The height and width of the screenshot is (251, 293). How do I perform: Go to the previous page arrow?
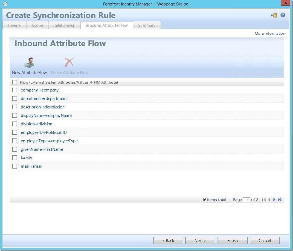click(269, 199)
